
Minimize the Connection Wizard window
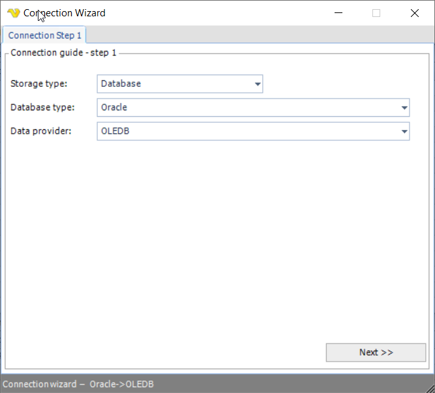pos(338,13)
